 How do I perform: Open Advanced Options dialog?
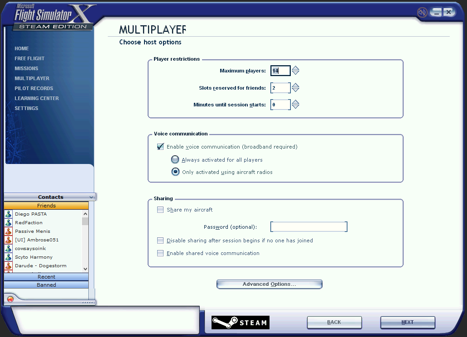coord(269,284)
